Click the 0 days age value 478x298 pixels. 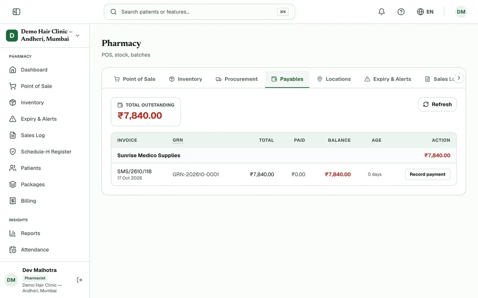pyautogui.click(x=374, y=174)
